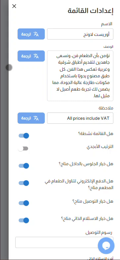Select the All prices include VAT field
The height and width of the screenshot is (260, 120).
pyautogui.click(x=80, y=118)
